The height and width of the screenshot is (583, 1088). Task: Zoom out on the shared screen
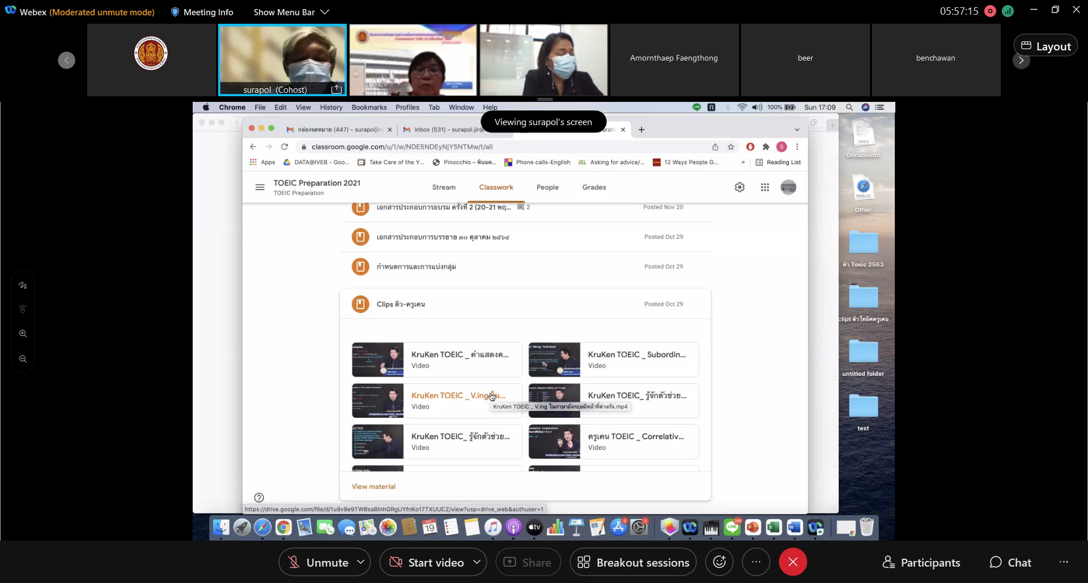[23, 359]
